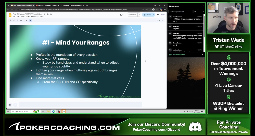Open Microsoft Edge on the taskbar
This screenshot has height=136, width=255.
pos(54,112)
